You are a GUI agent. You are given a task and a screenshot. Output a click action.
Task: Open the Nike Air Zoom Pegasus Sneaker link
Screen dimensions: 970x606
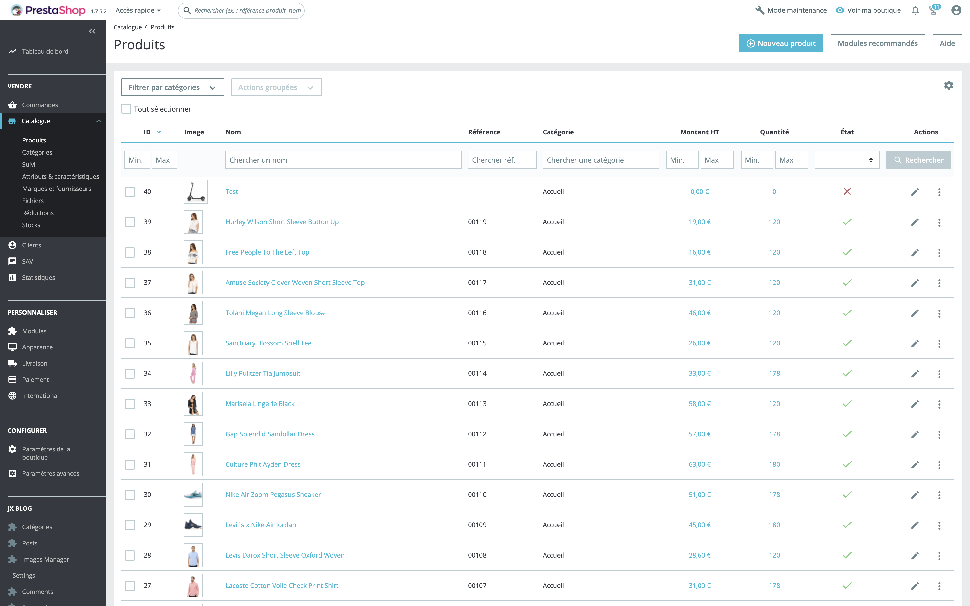click(x=273, y=495)
